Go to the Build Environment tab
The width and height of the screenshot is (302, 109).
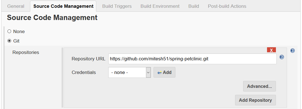pos(160,6)
